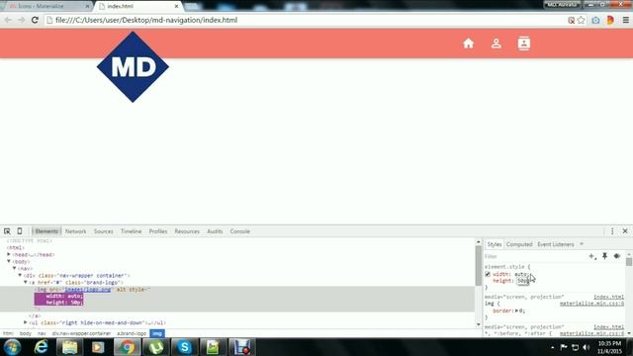Open File Explorer from taskbar
The image size is (633, 356).
[x=69, y=347]
